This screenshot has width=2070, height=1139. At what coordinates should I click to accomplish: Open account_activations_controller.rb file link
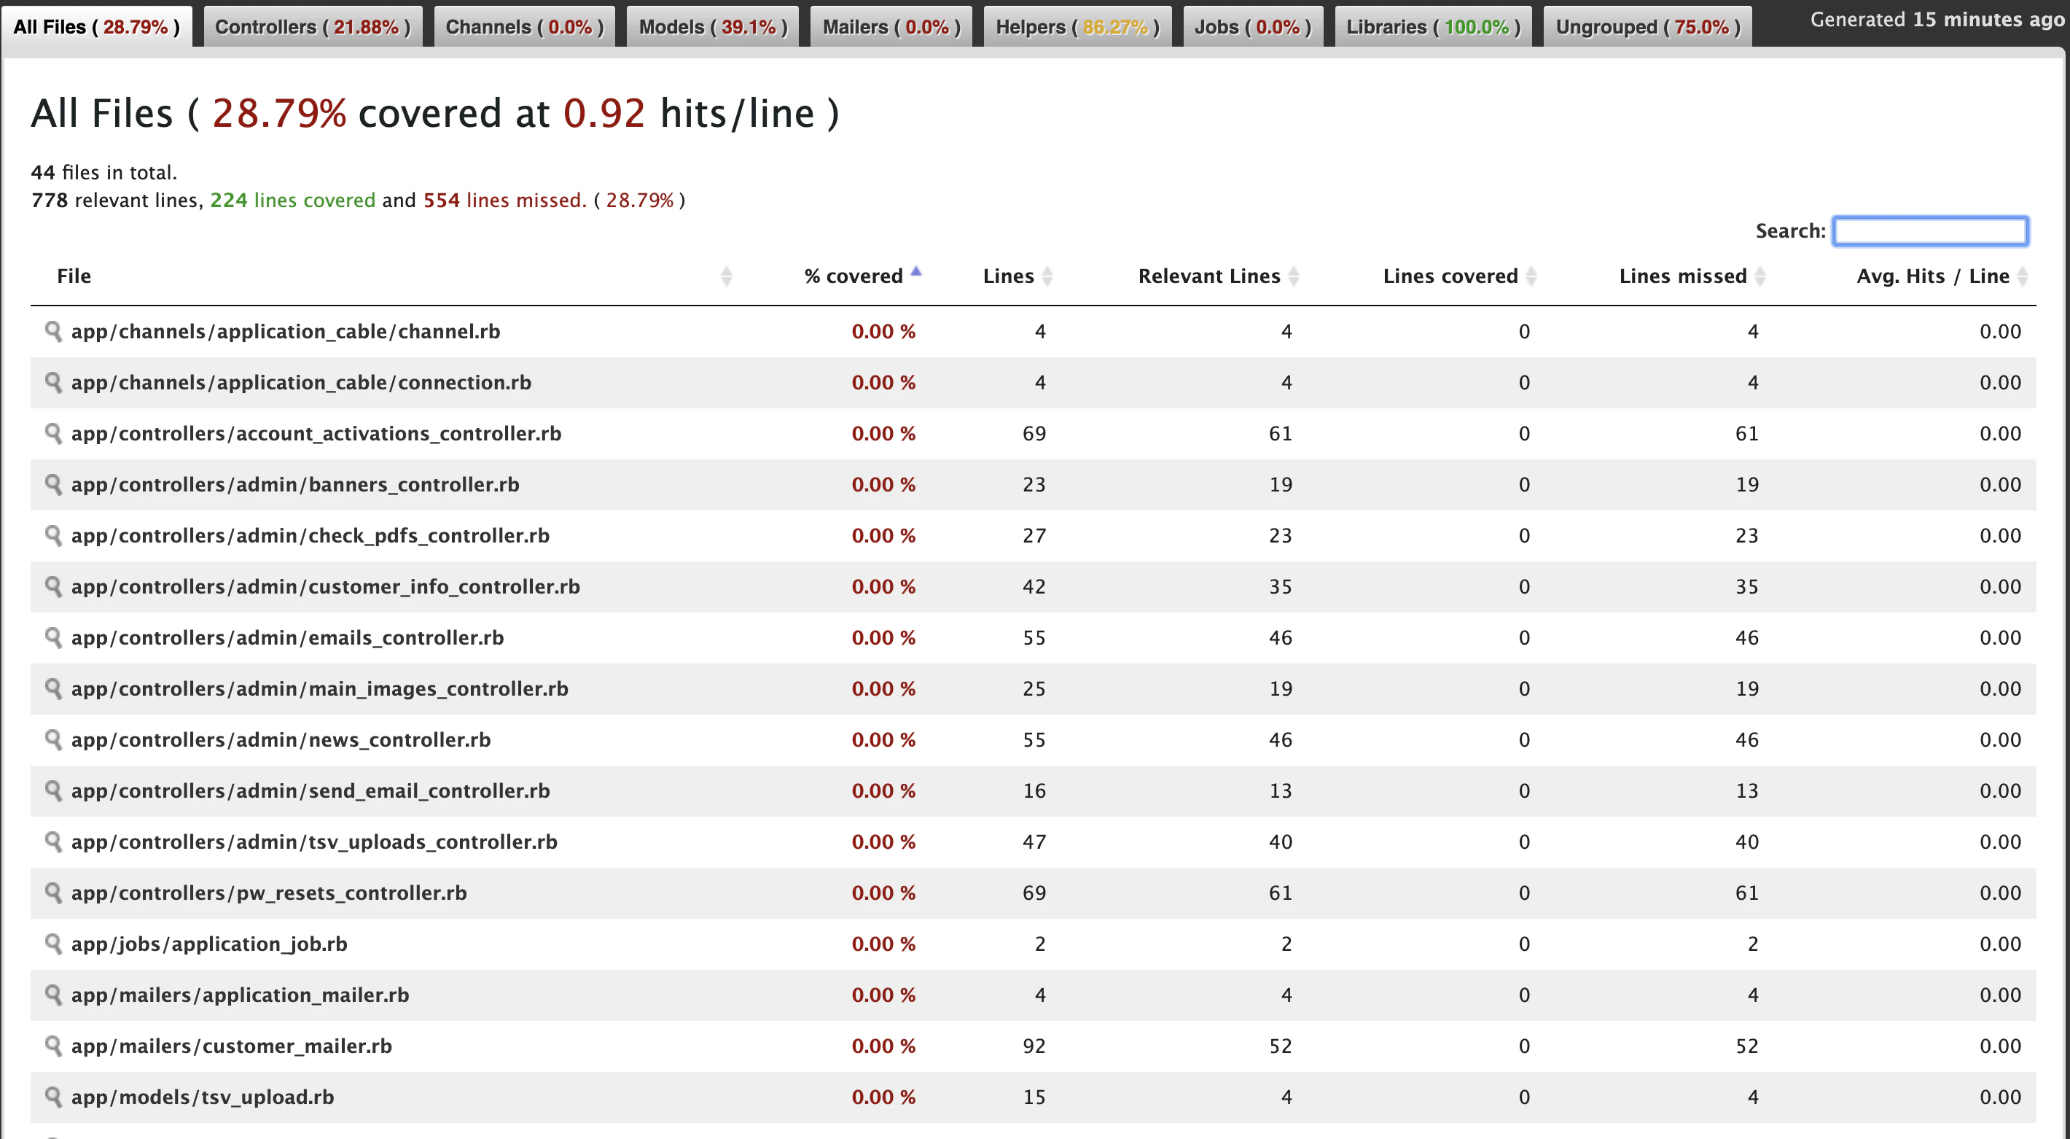point(316,433)
